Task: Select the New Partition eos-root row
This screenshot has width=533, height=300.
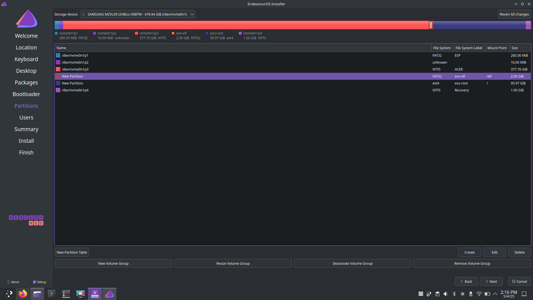Action: coord(293,83)
